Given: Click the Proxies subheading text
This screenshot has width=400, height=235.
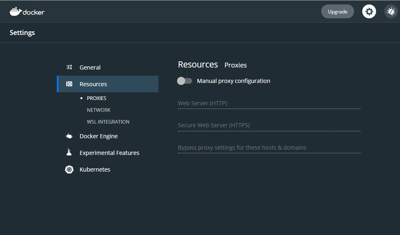Looking at the screenshot, I should tap(236, 65).
